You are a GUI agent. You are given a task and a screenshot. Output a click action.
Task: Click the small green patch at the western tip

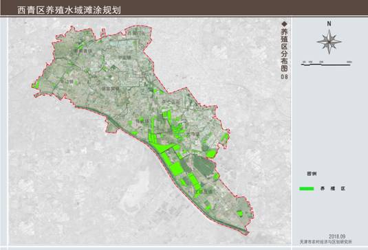click(36, 84)
